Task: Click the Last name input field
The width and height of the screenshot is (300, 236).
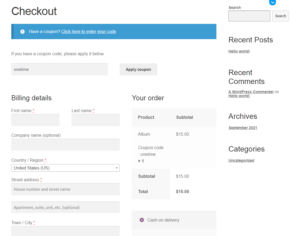Action: coord(96,120)
